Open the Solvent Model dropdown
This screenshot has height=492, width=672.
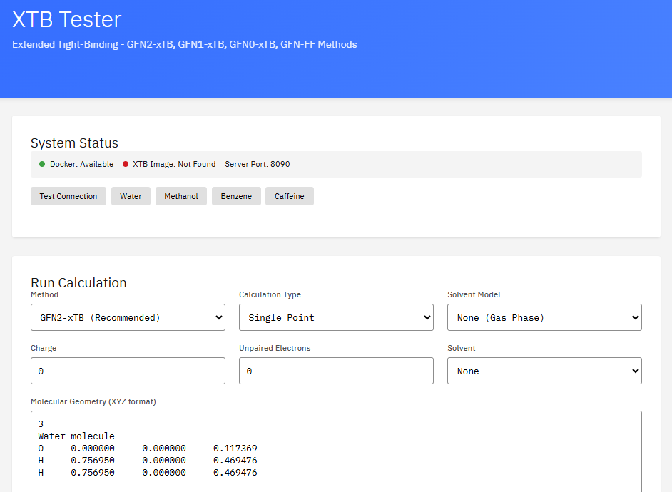click(544, 317)
